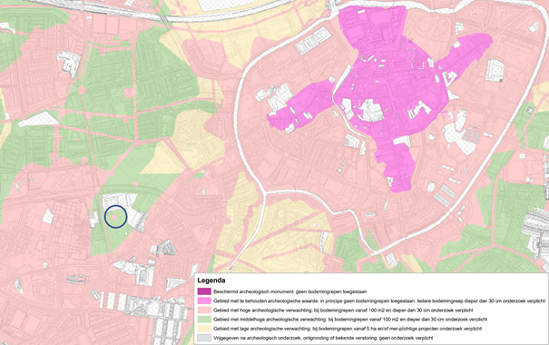Image resolution: width=549 pixels, height=345 pixels.
Task: Click the 'Legenda' heading
Action: (211, 281)
